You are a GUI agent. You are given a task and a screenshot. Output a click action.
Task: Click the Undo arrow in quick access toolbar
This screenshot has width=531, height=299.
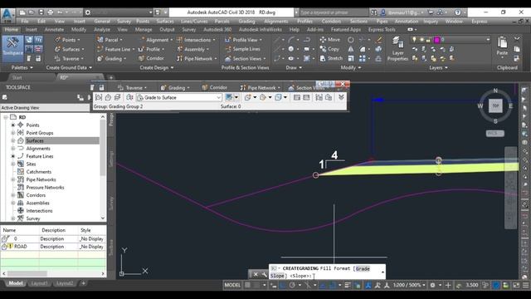(60, 12)
